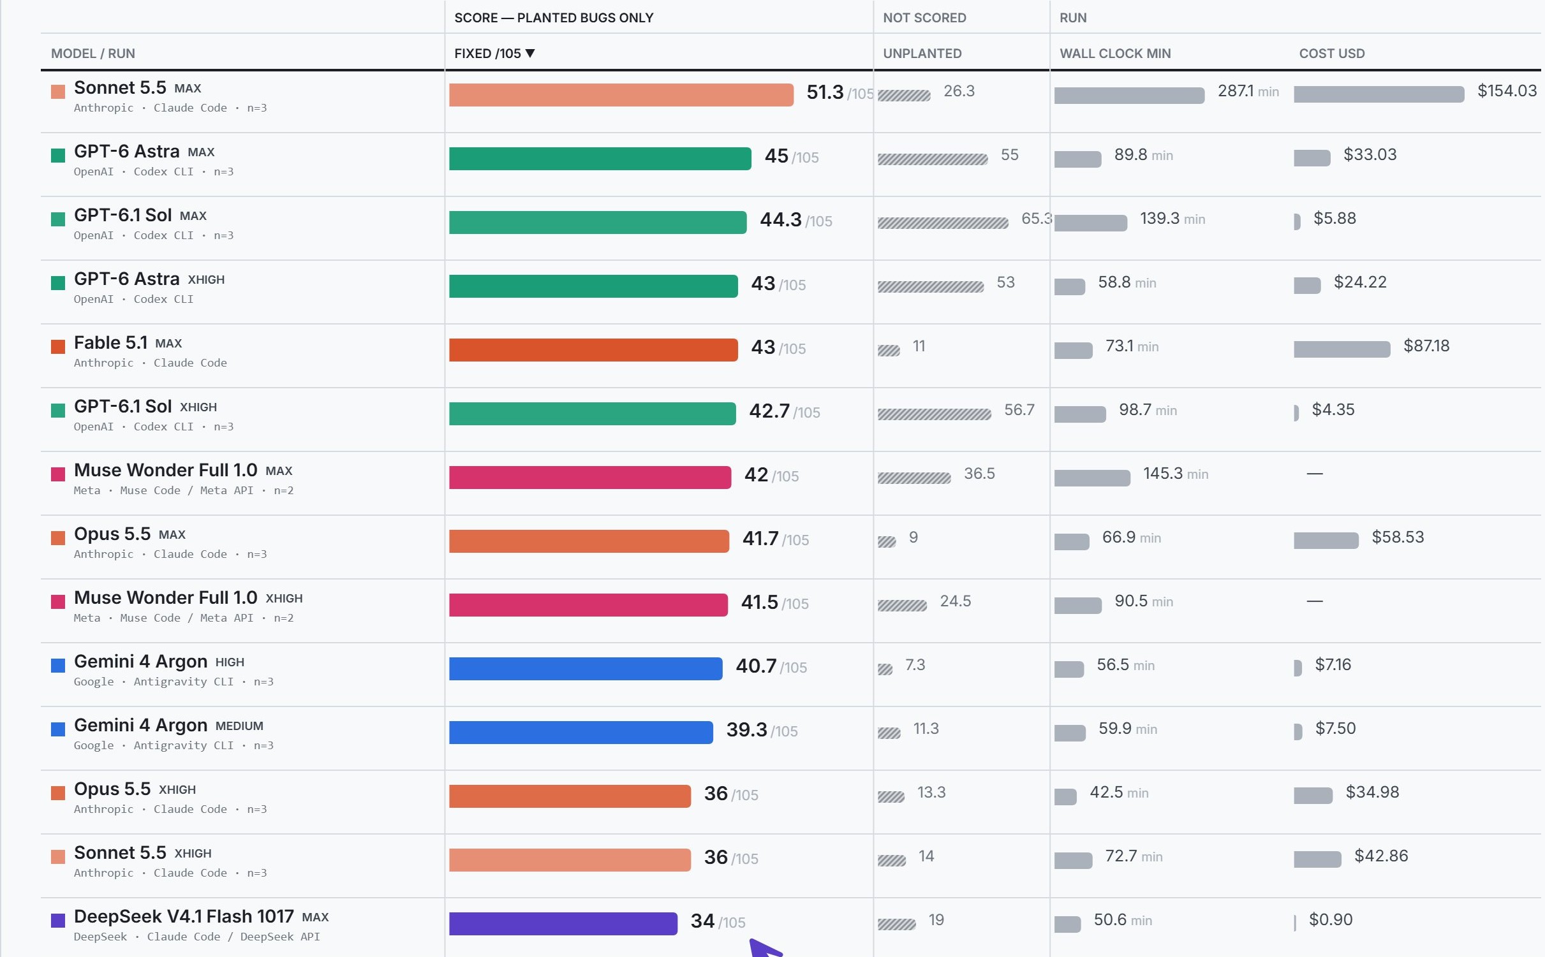1545x957 pixels.
Task: Click the Fable 5.1 MAX orange swatch
Action: coord(58,347)
